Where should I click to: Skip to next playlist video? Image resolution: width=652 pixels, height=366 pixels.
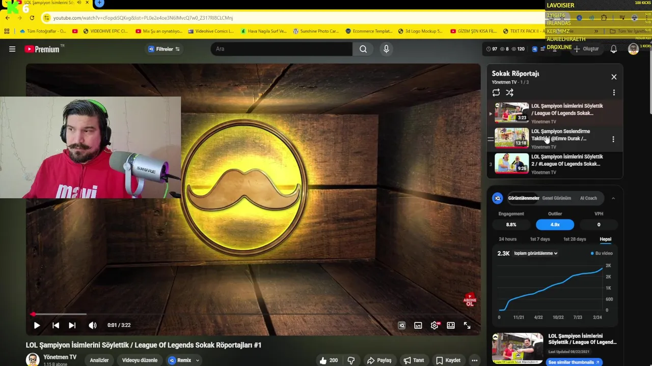[x=72, y=325]
